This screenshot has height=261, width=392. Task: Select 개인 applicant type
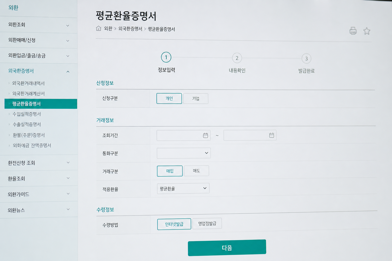(x=169, y=98)
